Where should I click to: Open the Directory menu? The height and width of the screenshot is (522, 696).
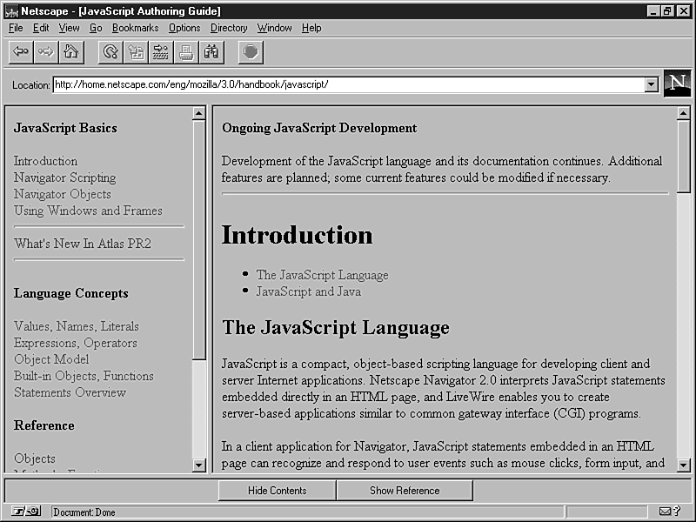229,28
